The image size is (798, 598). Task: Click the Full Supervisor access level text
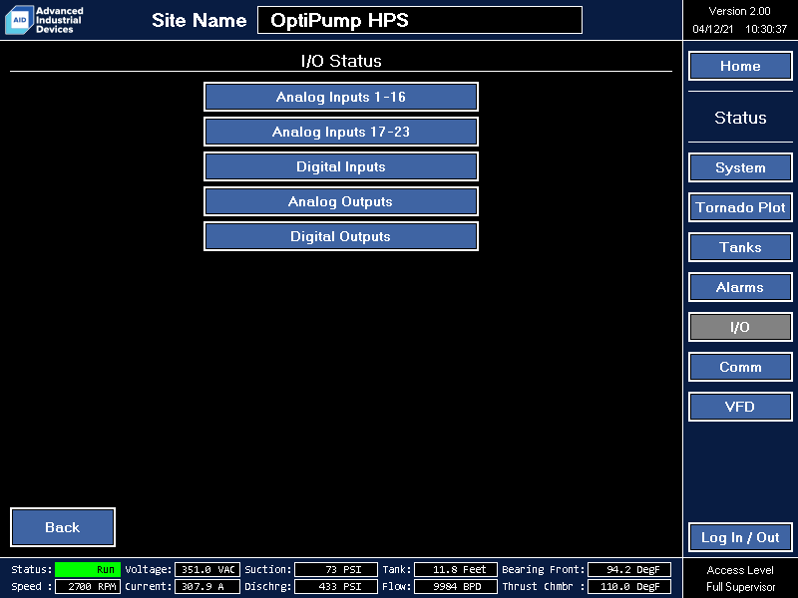(x=740, y=587)
